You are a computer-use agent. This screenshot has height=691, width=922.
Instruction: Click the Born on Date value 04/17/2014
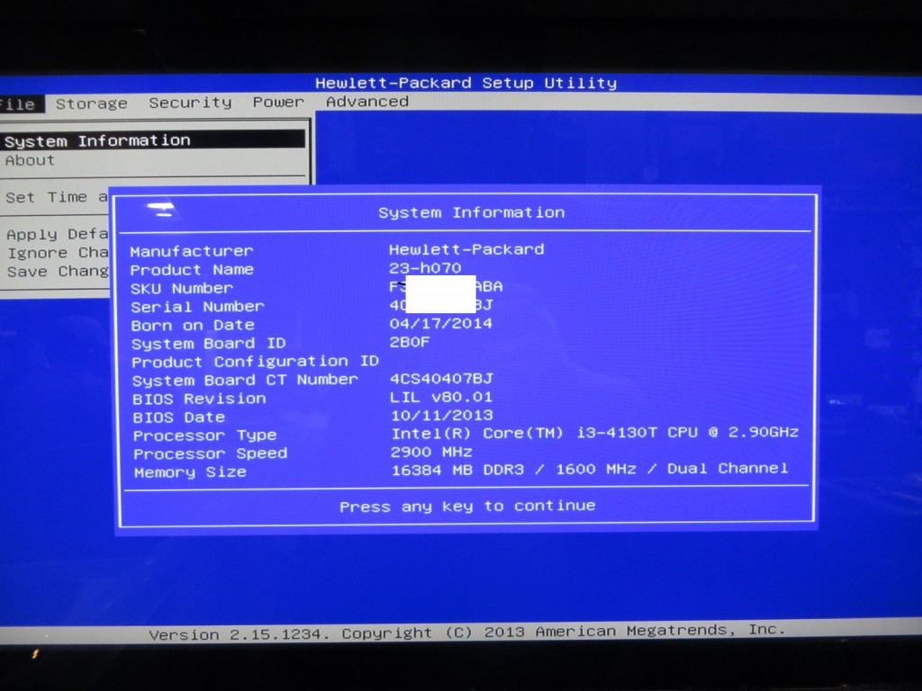[x=440, y=324]
